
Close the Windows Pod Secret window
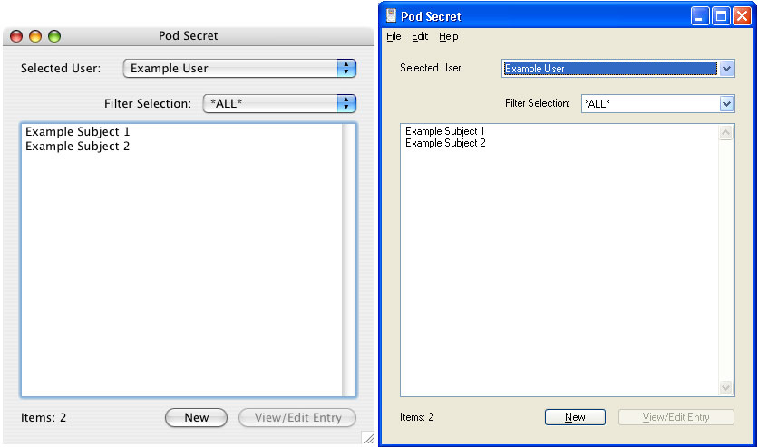[x=742, y=16]
